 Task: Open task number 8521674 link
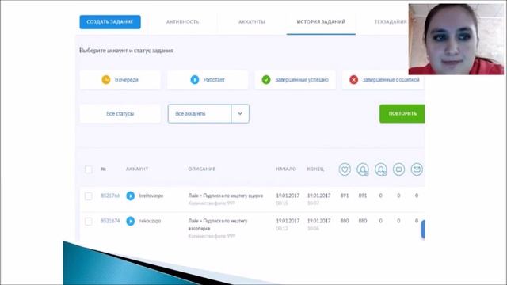coord(110,221)
